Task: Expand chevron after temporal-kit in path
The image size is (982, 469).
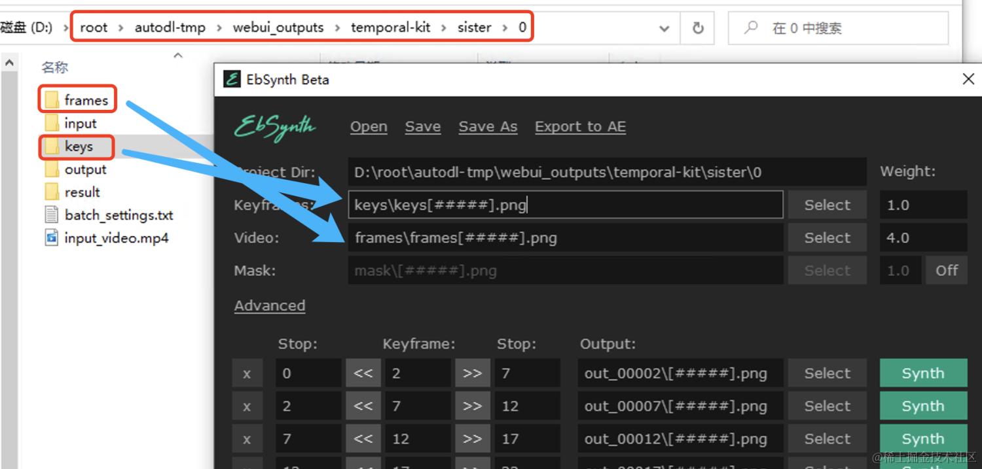Action: [444, 27]
